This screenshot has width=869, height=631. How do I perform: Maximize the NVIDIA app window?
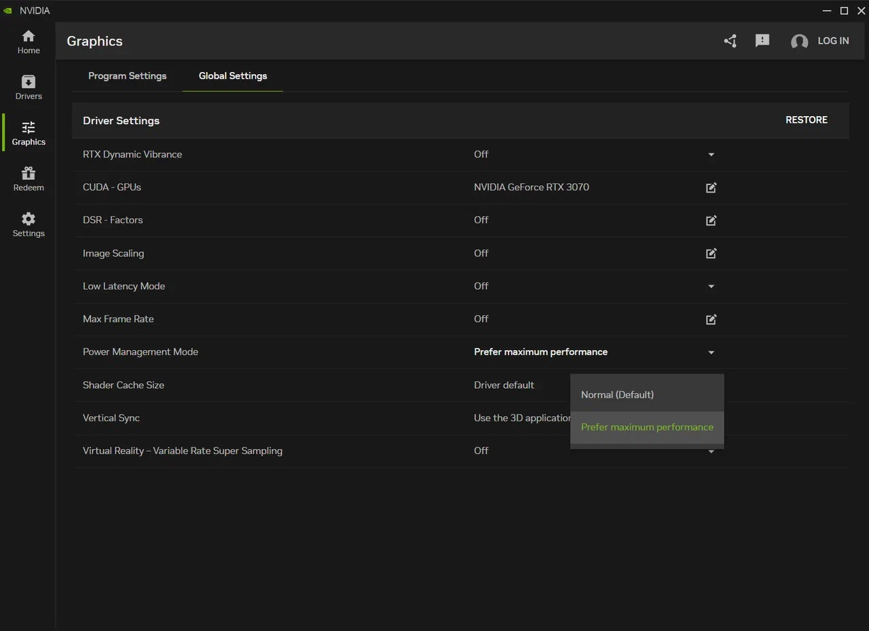coord(845,11)
